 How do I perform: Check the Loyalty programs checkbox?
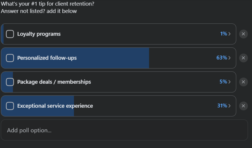[x=10, y=34]
